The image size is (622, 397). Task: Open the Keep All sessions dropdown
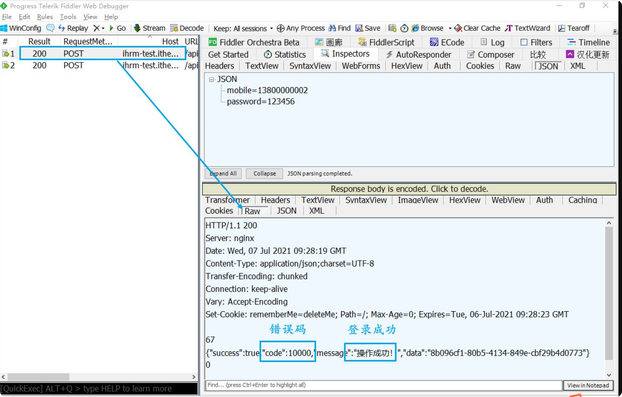pos(243,28)
